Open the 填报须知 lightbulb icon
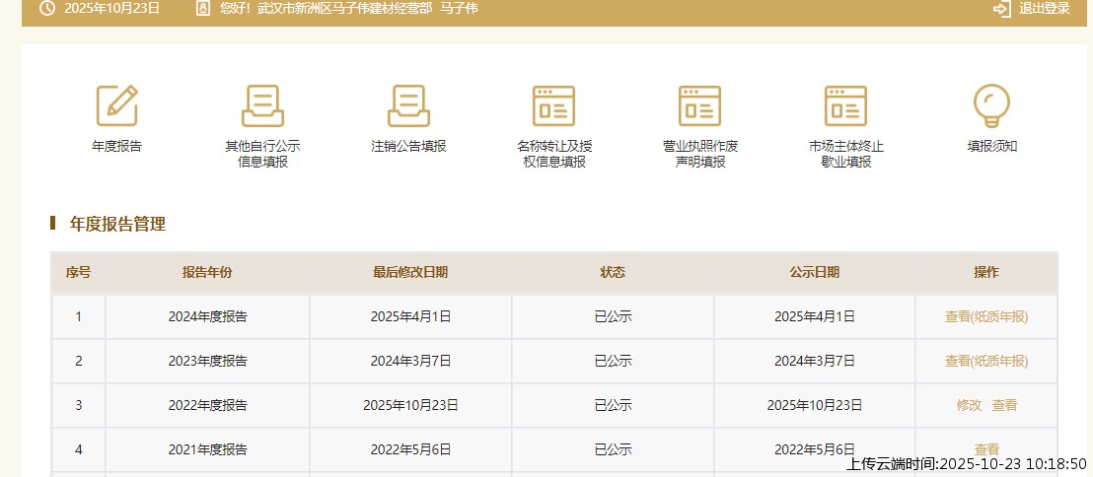This screenshot has width=1093, height=477. tap(991, 103)
